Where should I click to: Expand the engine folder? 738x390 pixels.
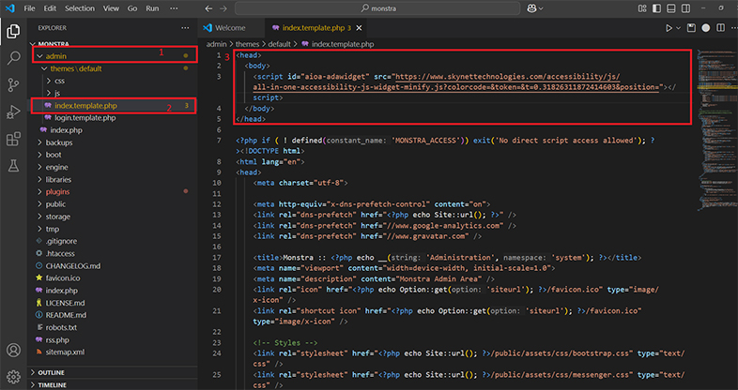(x=39, y=167)
